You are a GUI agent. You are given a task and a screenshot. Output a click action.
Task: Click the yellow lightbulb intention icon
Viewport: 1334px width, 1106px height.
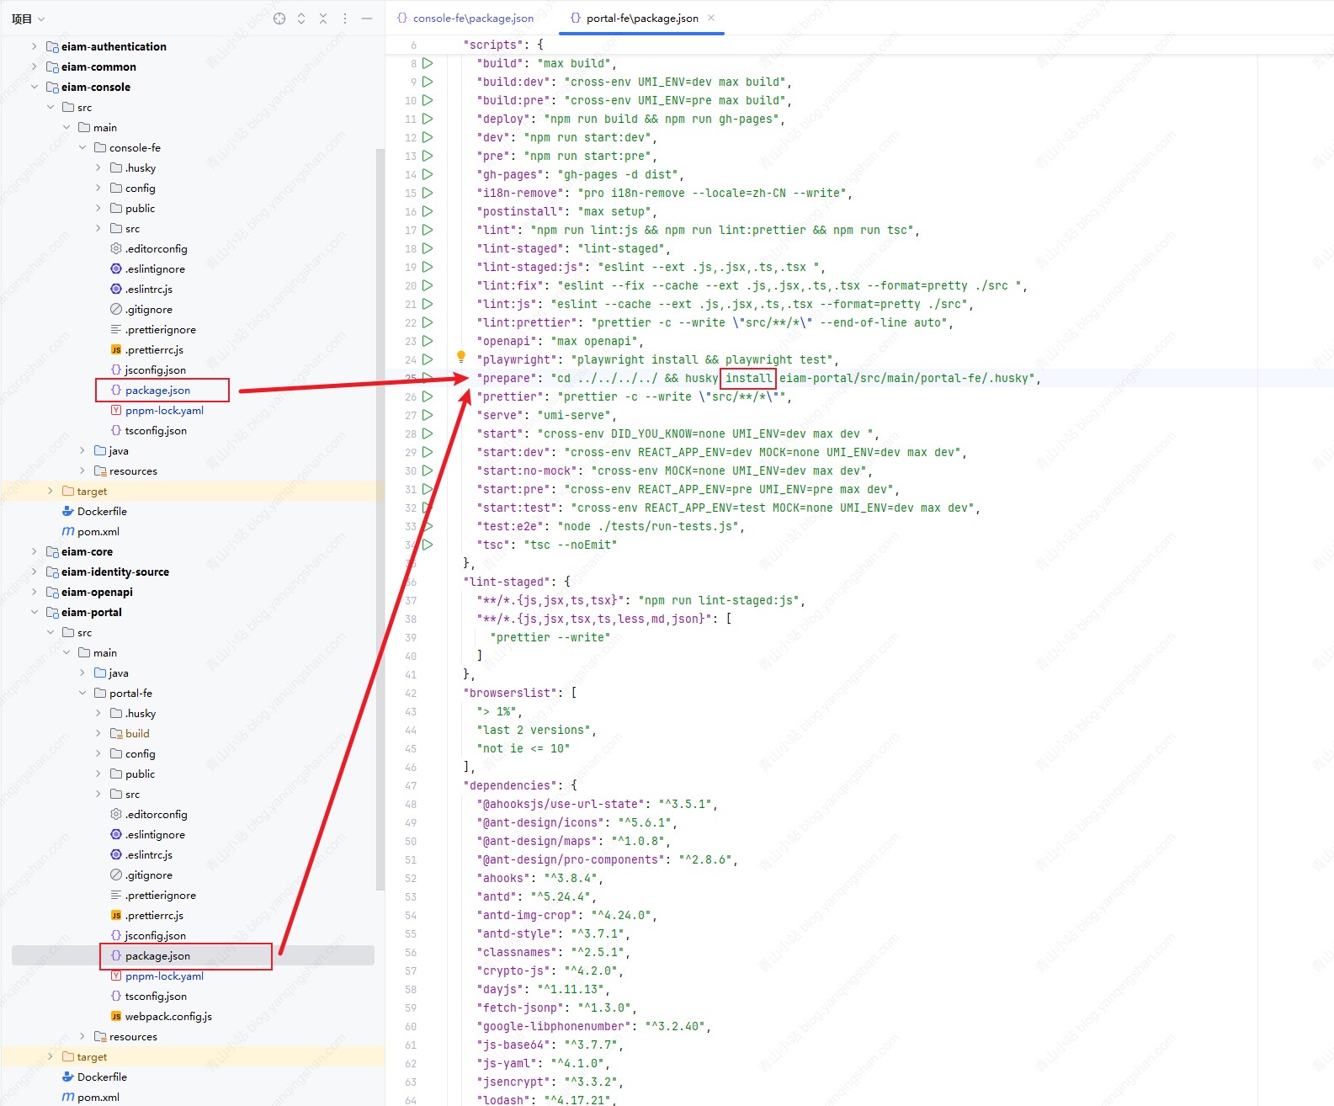461,357
